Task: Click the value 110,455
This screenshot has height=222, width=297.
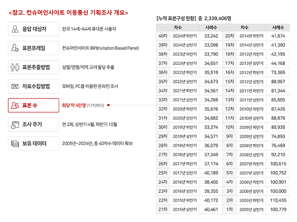Action: (278, 200)
